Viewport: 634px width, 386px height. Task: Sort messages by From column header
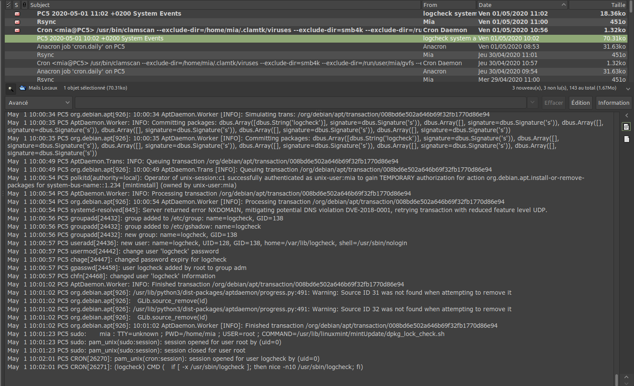pyautogui.click(x=448, y=5)
